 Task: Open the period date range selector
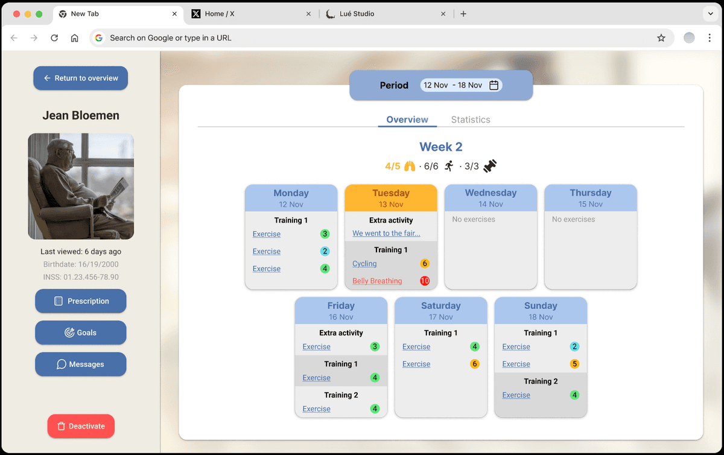461,85
